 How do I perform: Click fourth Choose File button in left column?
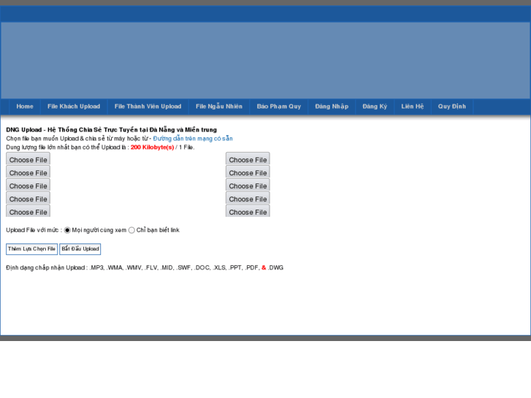tap(28, 199)
